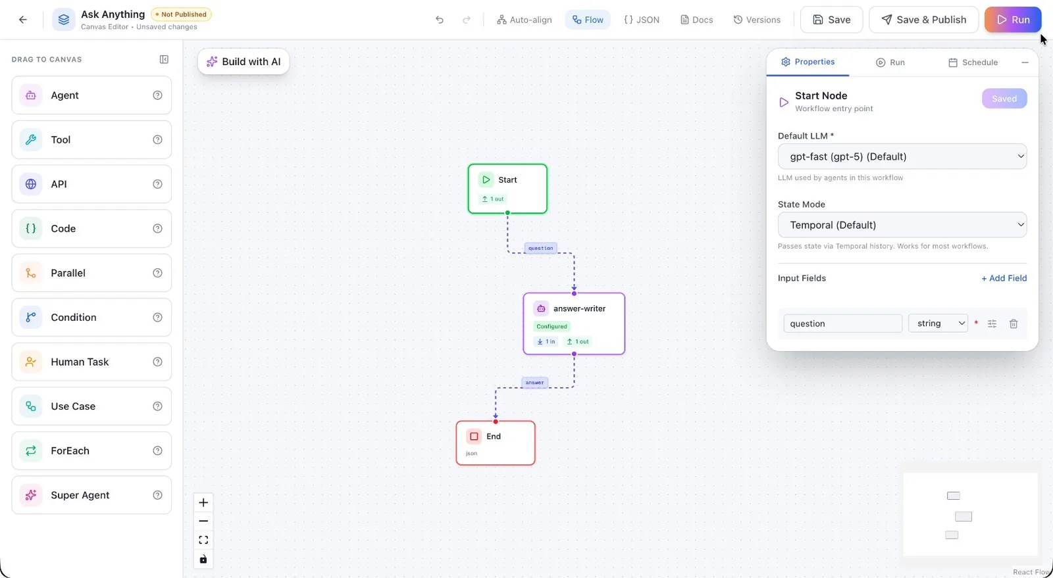Select the Condition component card

[x=91, y=318]
